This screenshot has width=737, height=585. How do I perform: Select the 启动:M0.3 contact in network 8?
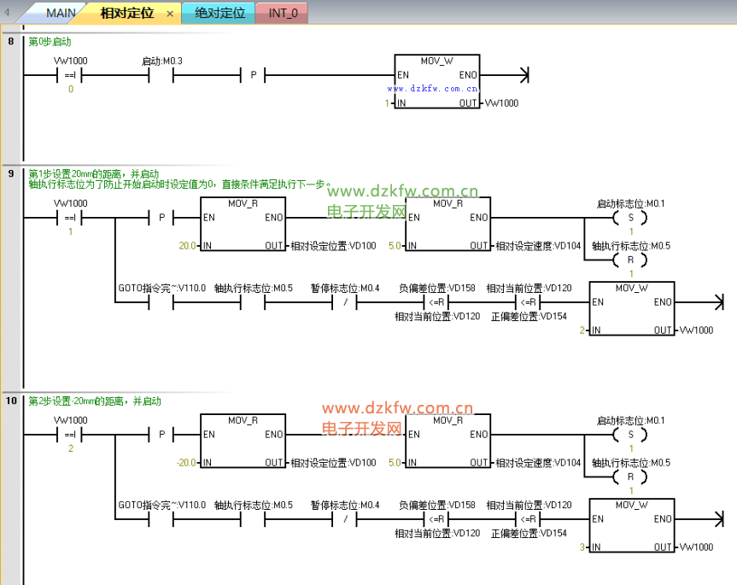coord(161,75)
